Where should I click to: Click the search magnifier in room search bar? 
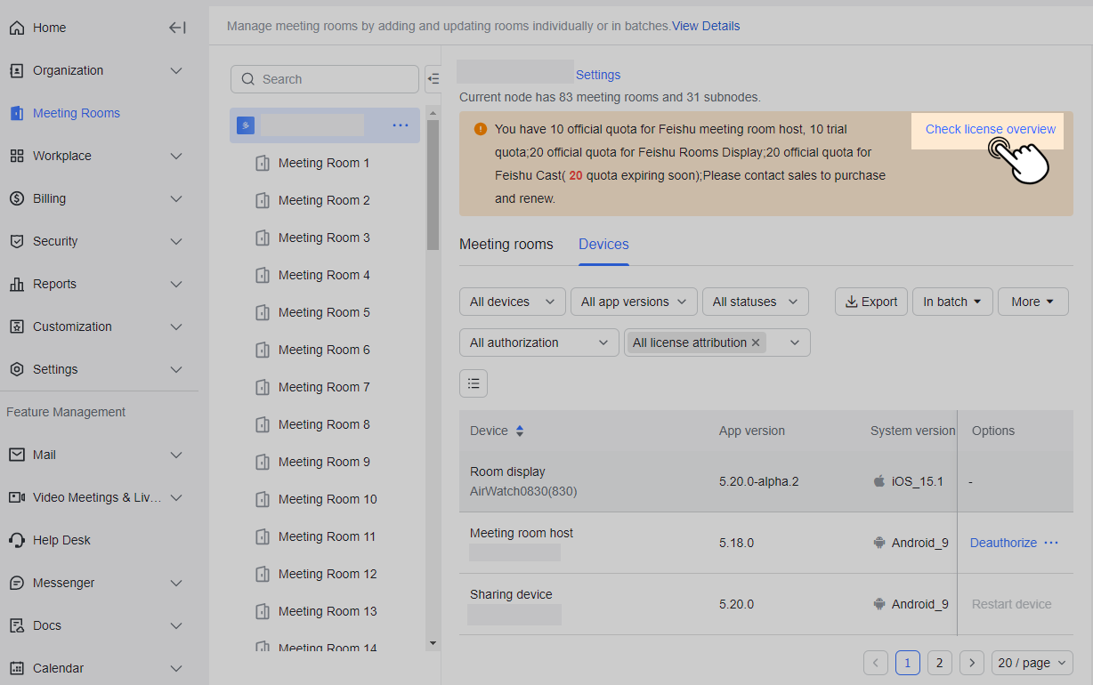(x=247, y=79)
